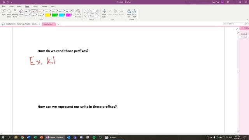Collapse the ribbon with the chevron

(247, 20)
